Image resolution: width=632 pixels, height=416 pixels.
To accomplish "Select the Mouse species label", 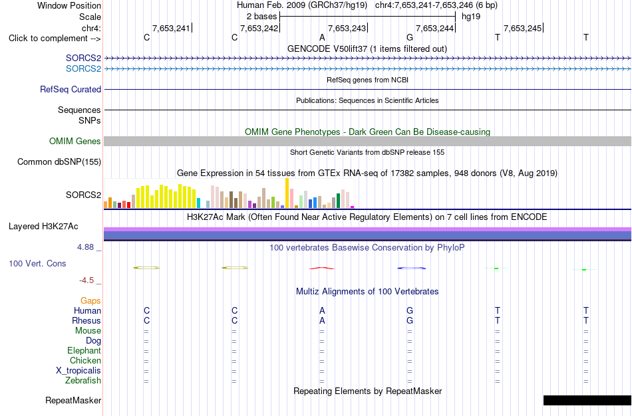I will [x=88, y=331].
